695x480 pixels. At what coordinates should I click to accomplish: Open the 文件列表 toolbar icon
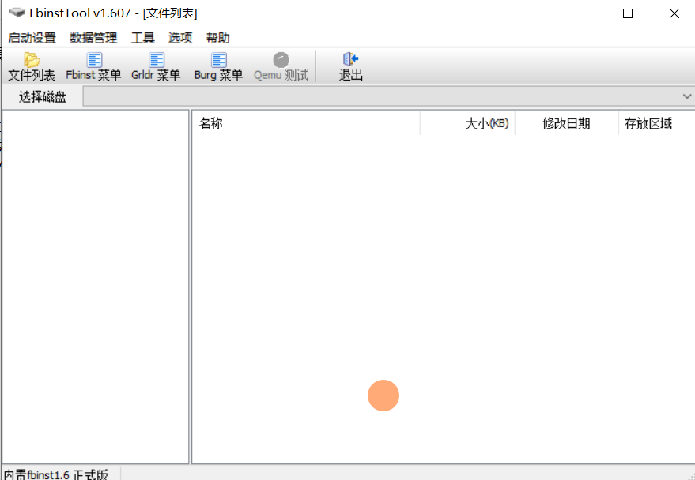(x=31, y=66)
